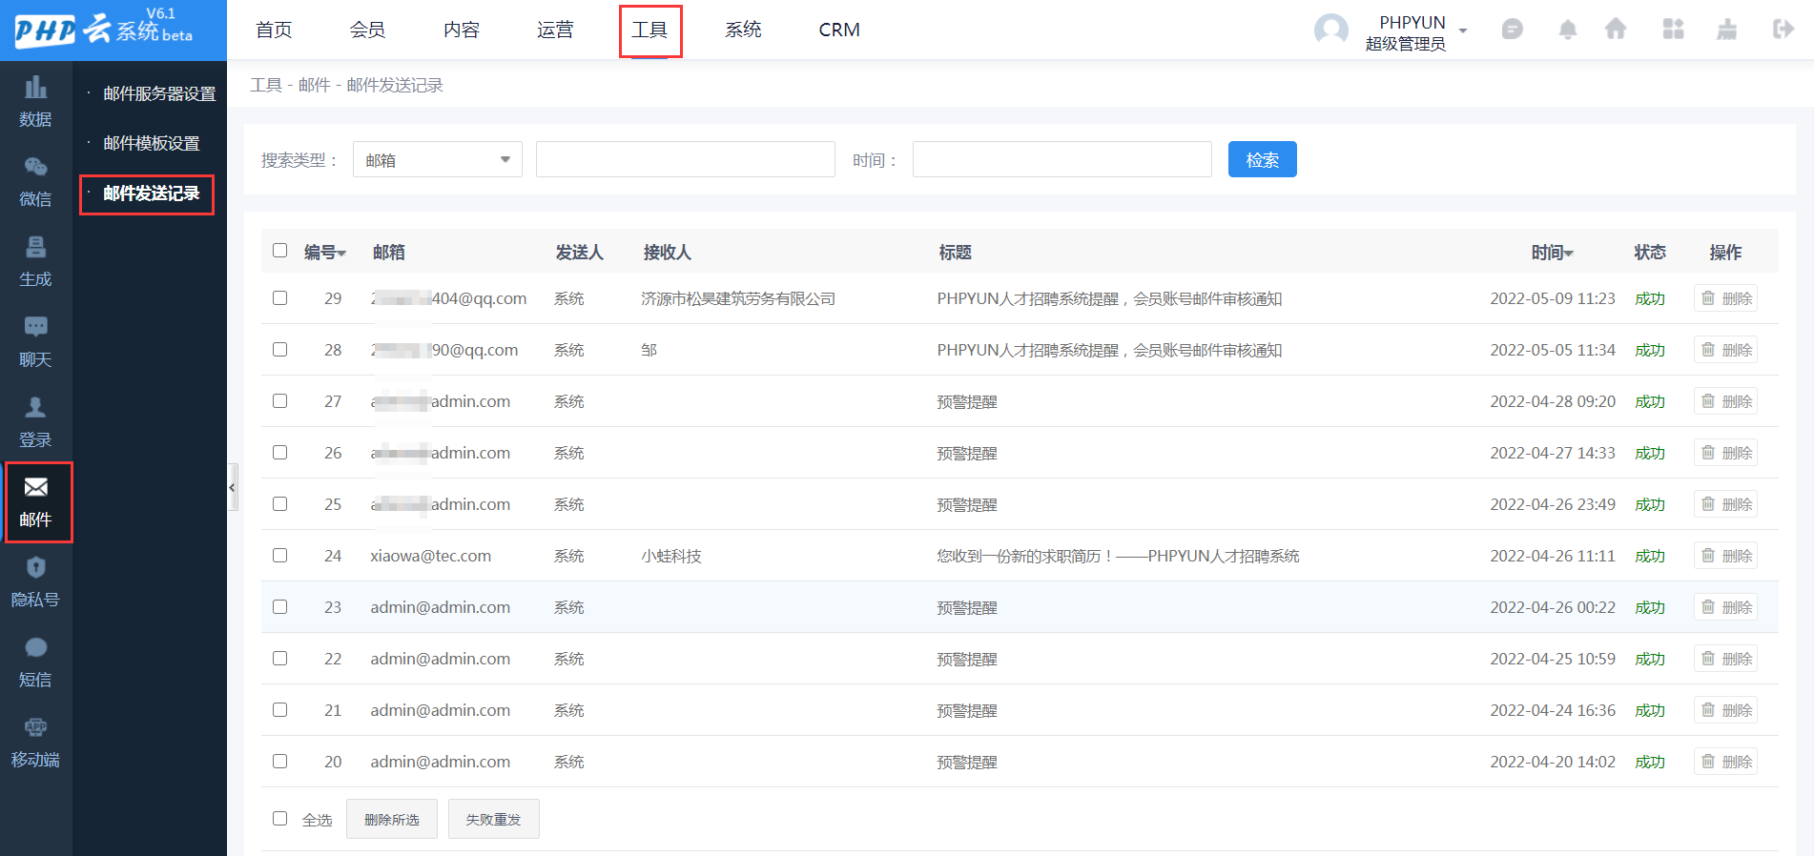The width and height of the screenshot is (1814, 856).
Task: Click the chat message icon in header
Action: 1512,30
